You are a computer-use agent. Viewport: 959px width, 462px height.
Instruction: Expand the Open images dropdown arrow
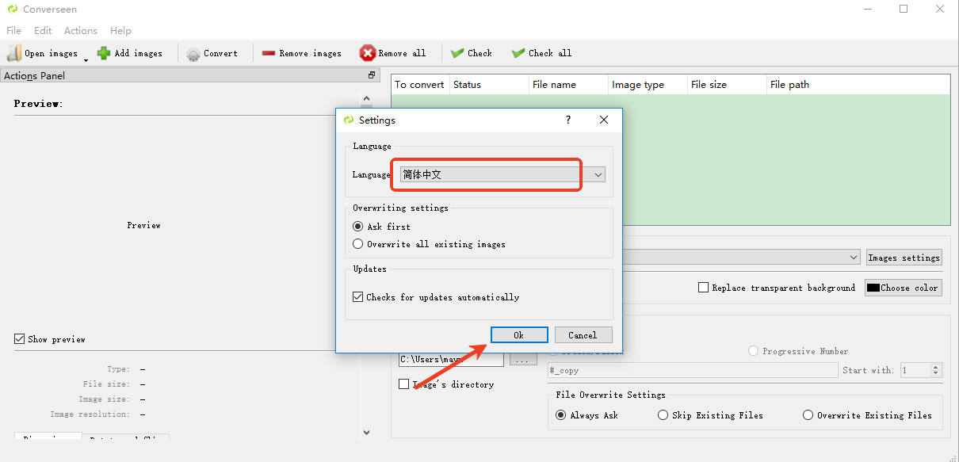pyautogui.click(x=86, y=59)
